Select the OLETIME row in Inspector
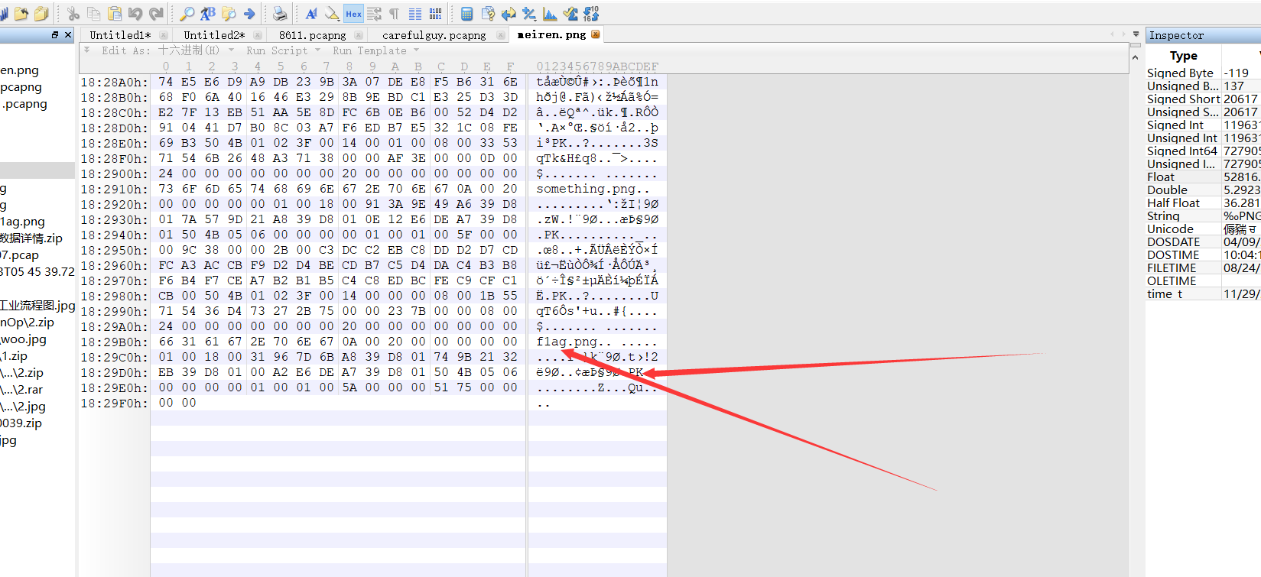 tap(1203, 280)
